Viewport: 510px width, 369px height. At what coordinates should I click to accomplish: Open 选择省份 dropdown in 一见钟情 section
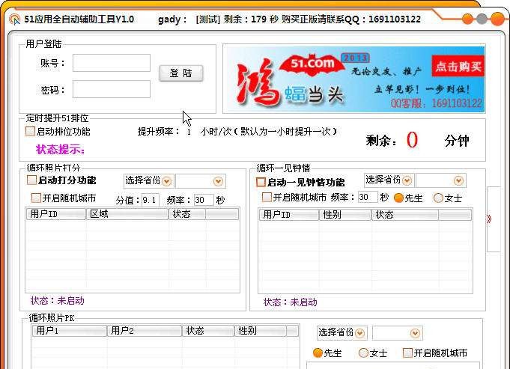click(x=389, y=180)
